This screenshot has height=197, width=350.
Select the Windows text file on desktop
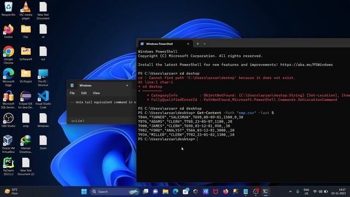43,120
